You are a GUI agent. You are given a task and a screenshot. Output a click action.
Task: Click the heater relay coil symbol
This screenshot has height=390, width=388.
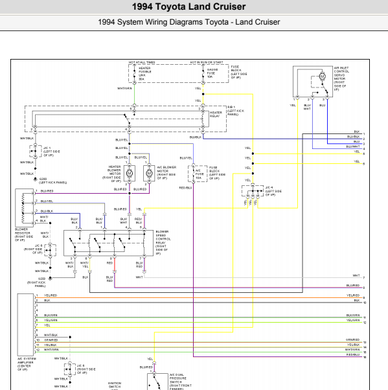click(203, 119)
